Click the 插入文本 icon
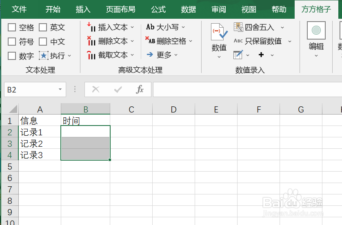Screen dimensions: 342x225 click(x=91, y=27)
